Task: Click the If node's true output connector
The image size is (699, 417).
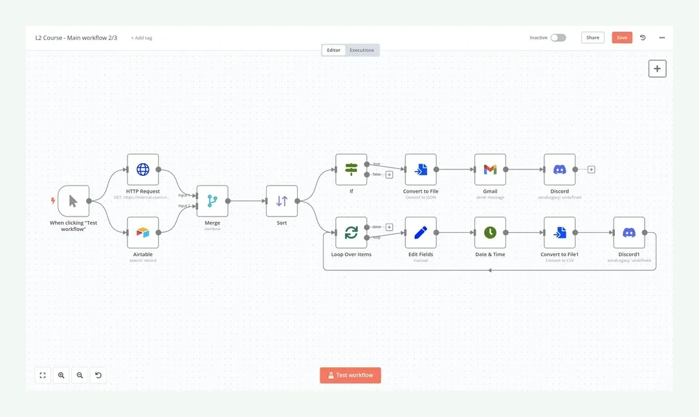Action: point(367,164)
